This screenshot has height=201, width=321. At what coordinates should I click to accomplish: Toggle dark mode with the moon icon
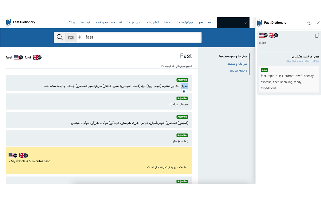[x=309, y=22]
